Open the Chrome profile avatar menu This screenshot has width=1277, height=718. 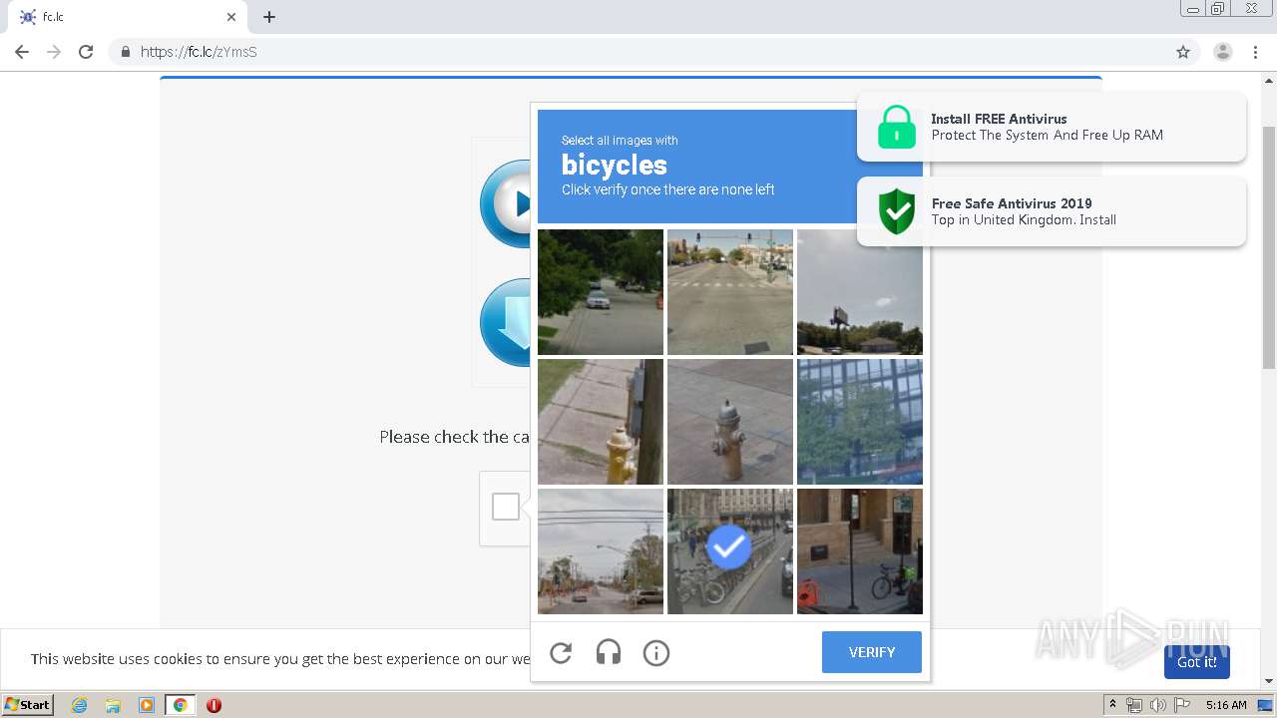click(x=1223, y=52)
